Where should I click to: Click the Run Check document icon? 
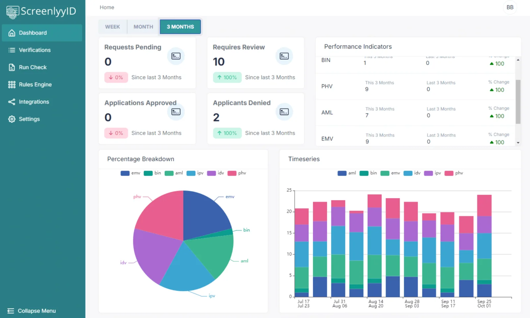click(x=12, y=67)
